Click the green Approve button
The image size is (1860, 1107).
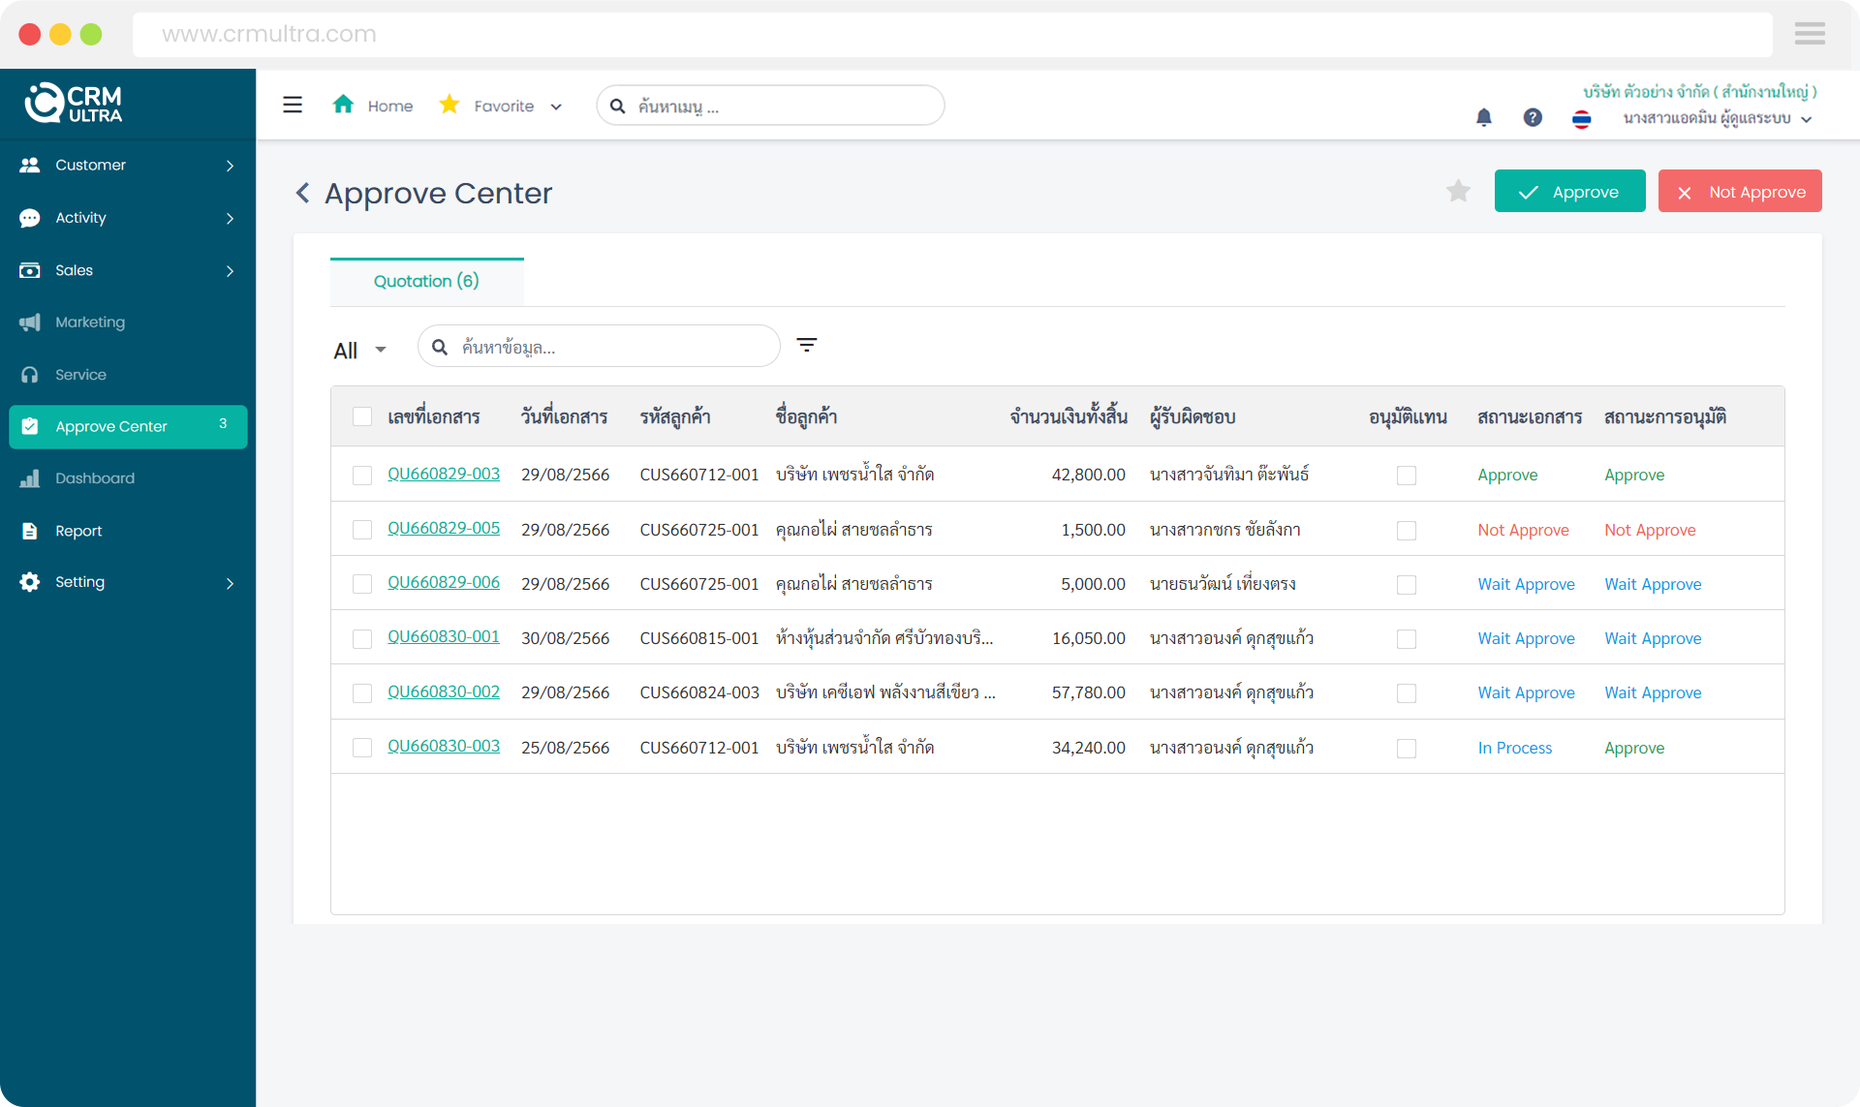(x=1569, y=191)
